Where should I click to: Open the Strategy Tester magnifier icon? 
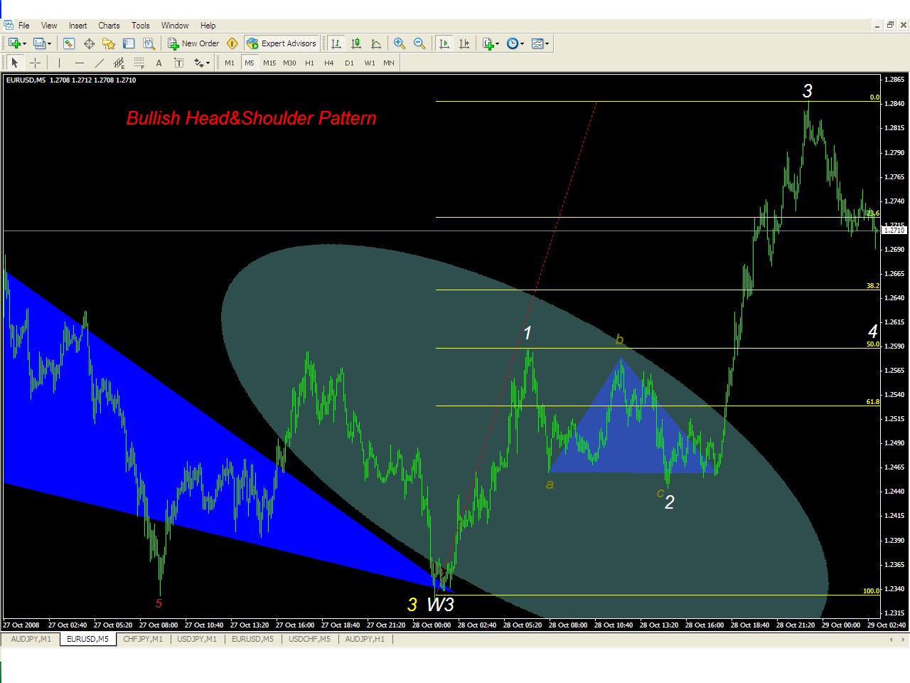(149, 43)
